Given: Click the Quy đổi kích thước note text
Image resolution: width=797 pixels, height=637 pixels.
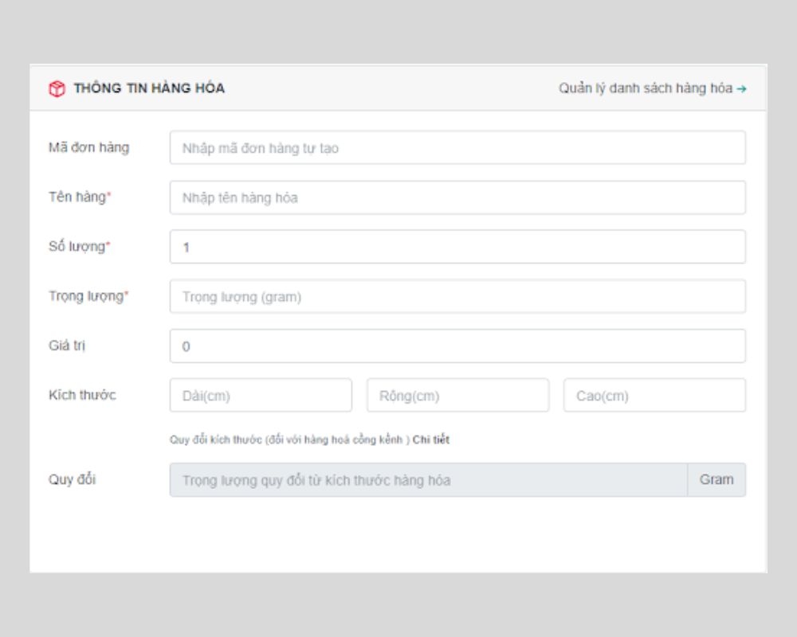Looking at the screenshot, I should pos(290,440).
